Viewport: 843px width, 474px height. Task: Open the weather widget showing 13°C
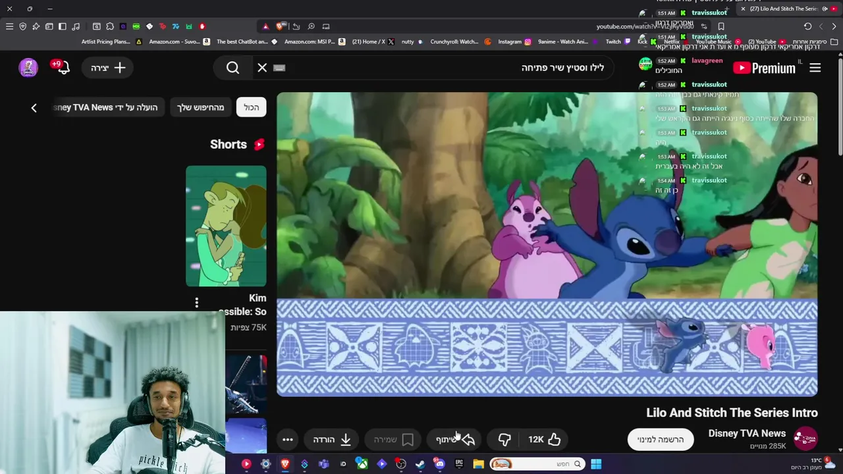[814, 464]
